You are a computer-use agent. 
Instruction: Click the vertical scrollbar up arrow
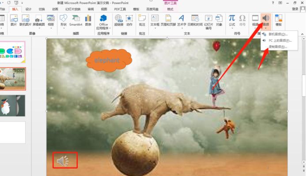tap(304, 39)
